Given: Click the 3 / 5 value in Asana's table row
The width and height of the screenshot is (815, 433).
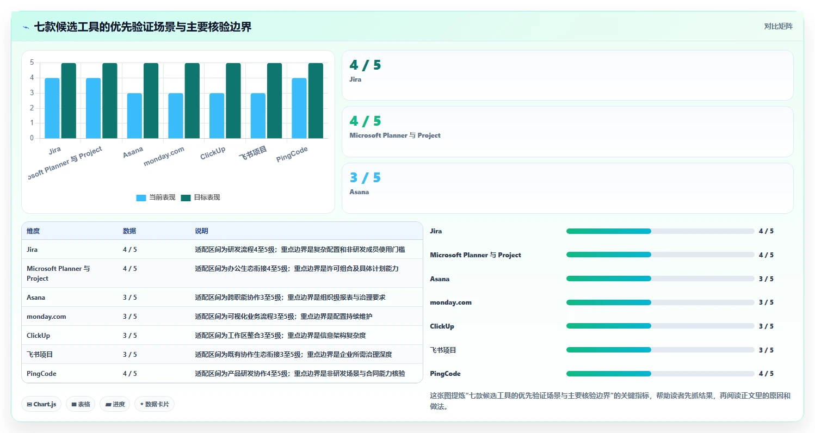Looking at the screenshot, I should pyautogui.click(x=130, y=298).
